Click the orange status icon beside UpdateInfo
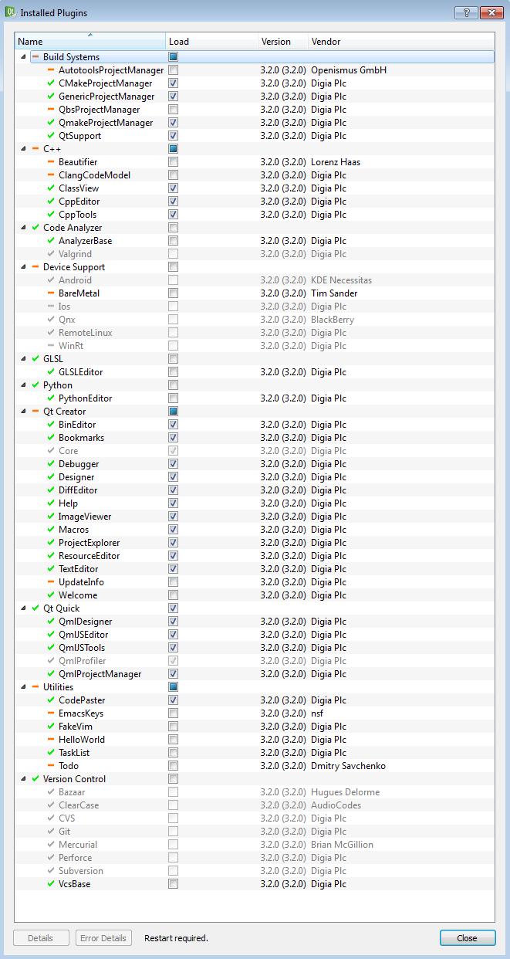 click(51, 582)
